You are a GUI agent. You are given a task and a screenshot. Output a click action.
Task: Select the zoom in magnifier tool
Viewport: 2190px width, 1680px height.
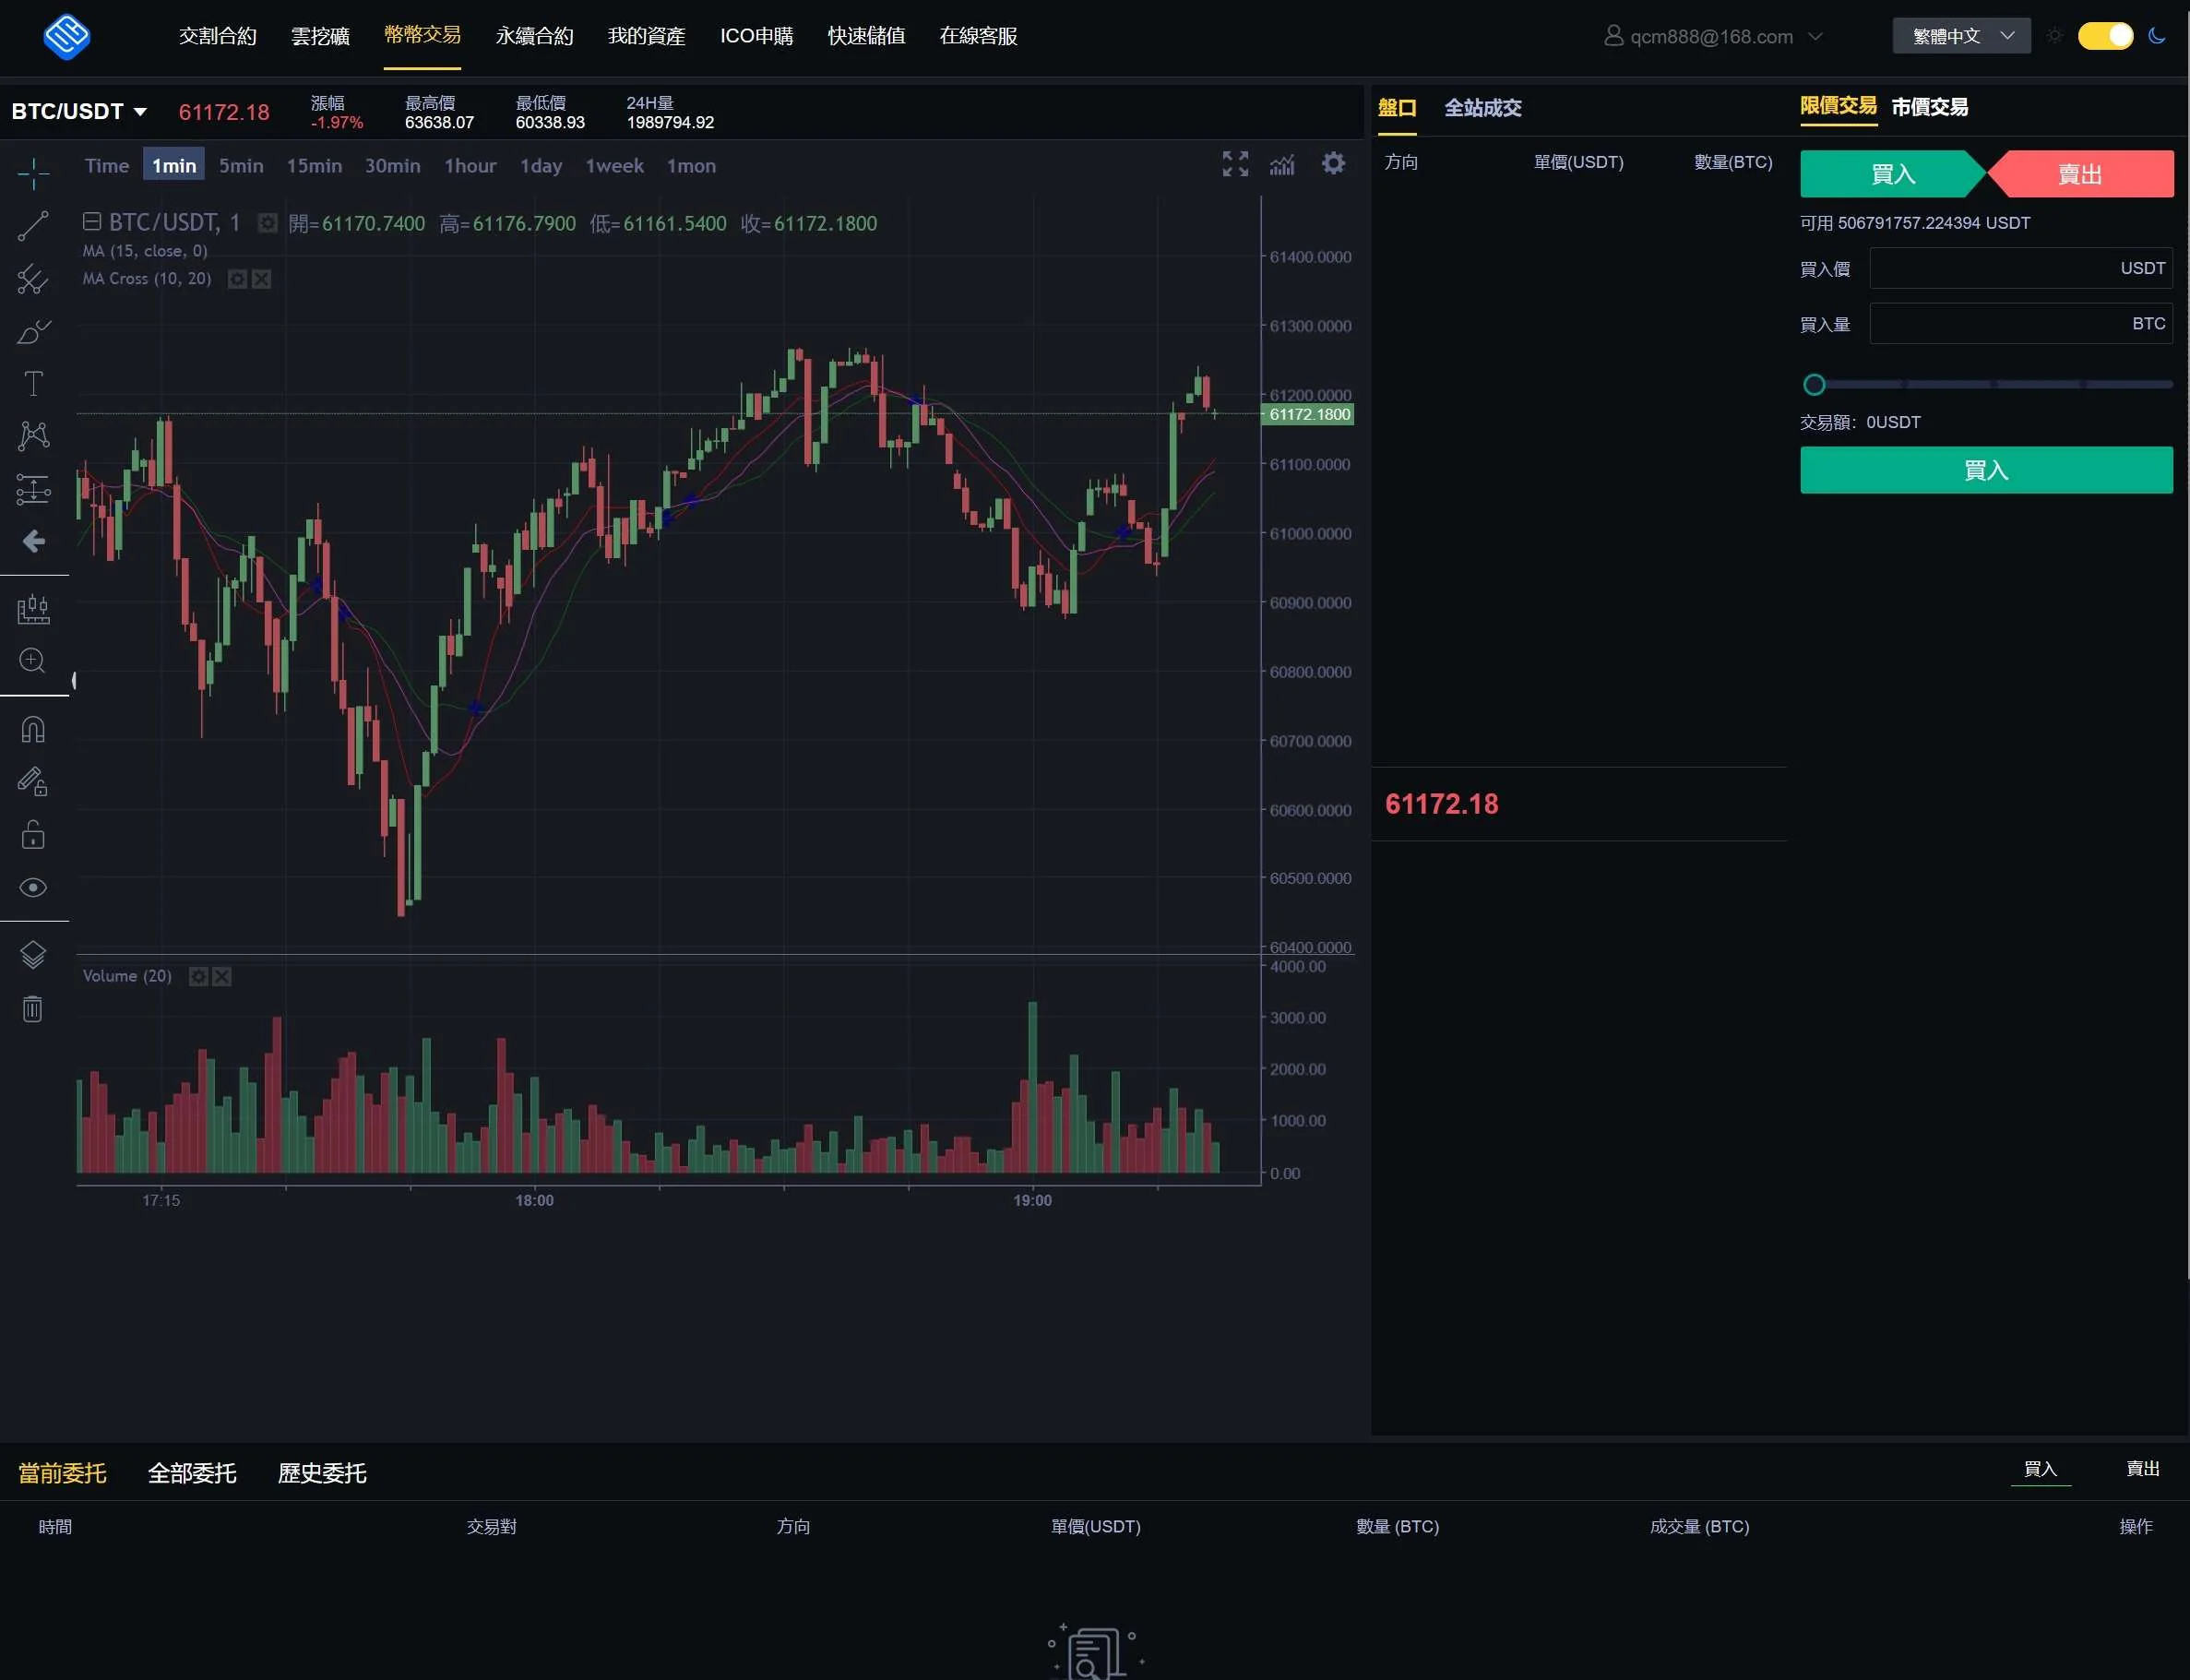33,661
